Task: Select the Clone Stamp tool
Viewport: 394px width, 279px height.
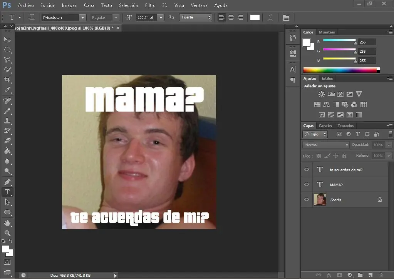Action: [x=7, y=121]
